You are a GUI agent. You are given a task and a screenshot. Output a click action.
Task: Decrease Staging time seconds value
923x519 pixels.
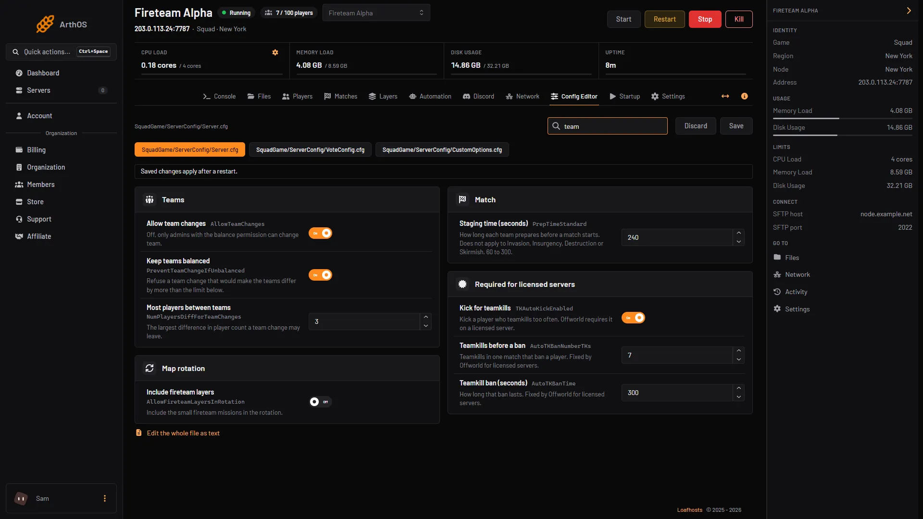(738, 242)
